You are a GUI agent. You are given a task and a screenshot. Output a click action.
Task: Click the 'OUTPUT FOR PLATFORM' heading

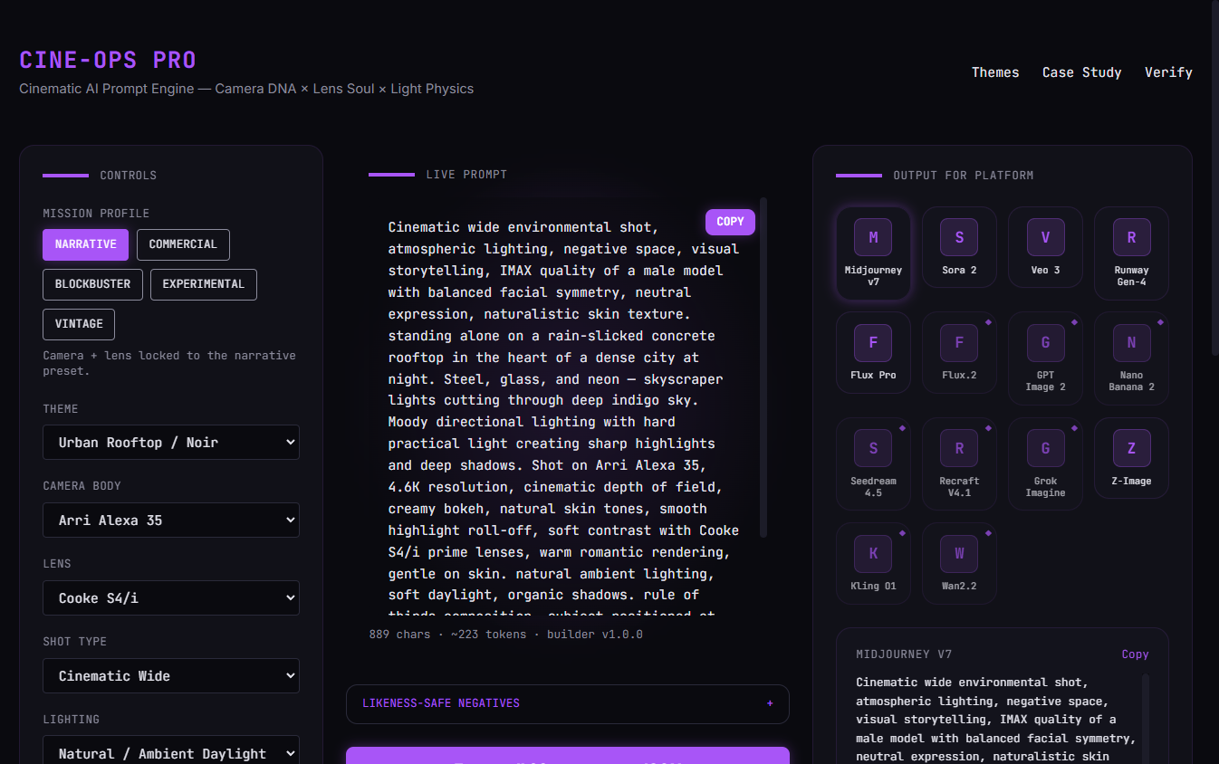pyautogui.click(x=964, y=176)
